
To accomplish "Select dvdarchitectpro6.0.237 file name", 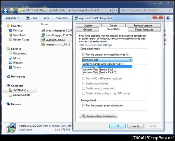I will (x=59, y=31).
